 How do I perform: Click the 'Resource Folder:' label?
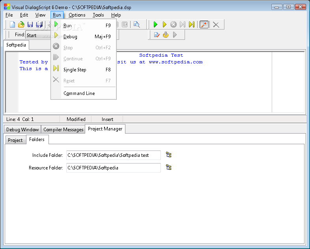point(46,168)
